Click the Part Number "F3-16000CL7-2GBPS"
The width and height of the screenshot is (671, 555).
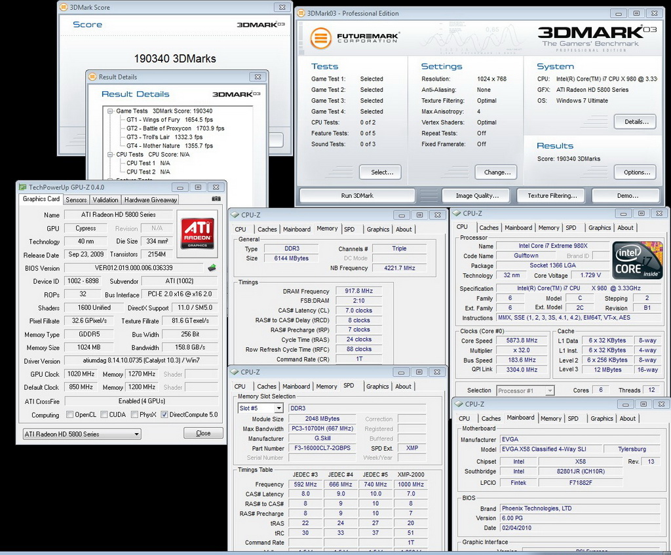tap(322, 448)
